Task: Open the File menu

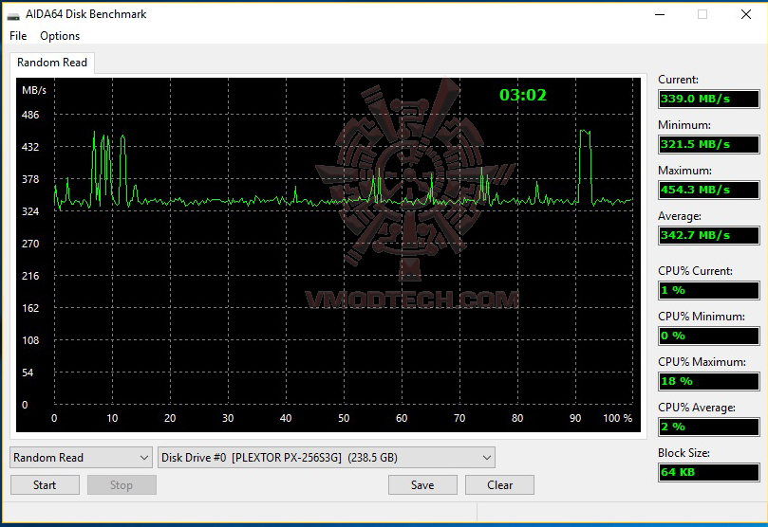Action: [18, 36]
